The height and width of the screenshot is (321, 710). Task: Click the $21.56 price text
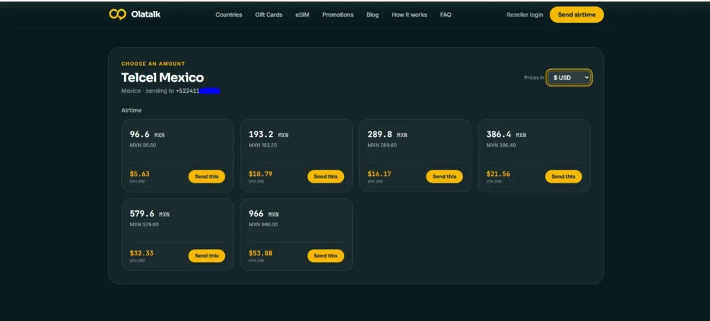pyautogui.click(x=498, y=174)
